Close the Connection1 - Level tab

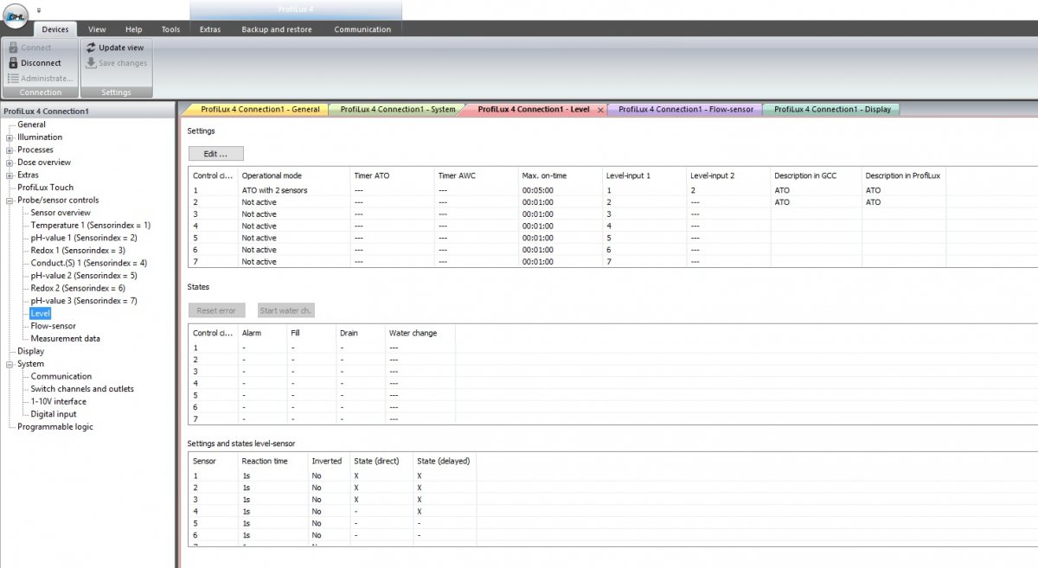click(600, 111)
